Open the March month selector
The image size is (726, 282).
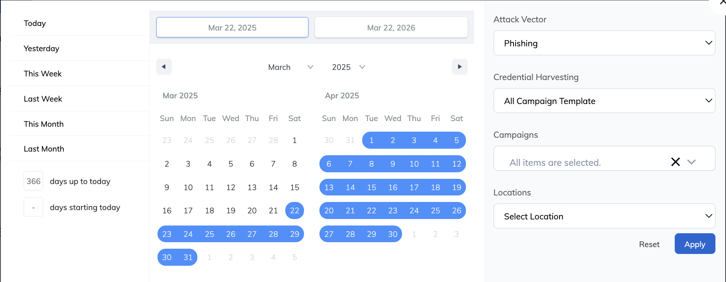291,67
